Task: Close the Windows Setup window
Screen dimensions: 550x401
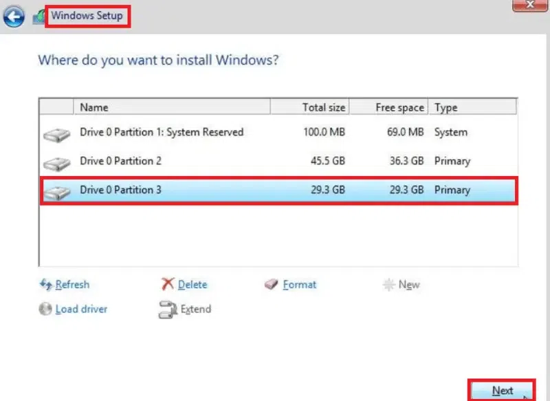Action: point(529,5)
